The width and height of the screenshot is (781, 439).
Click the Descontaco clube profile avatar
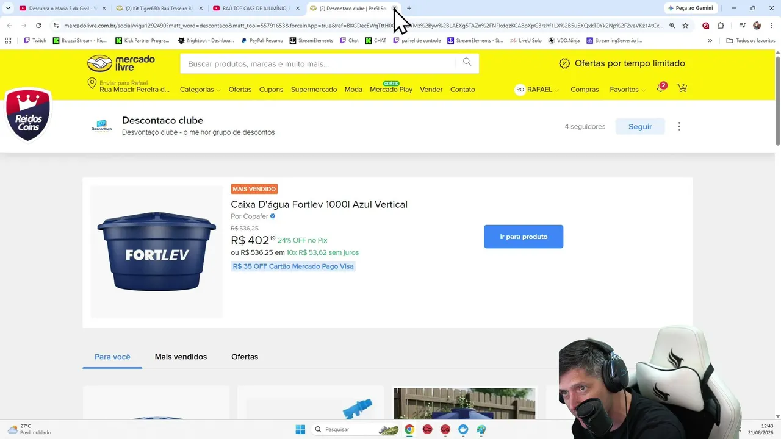click(x=101, y=126)
